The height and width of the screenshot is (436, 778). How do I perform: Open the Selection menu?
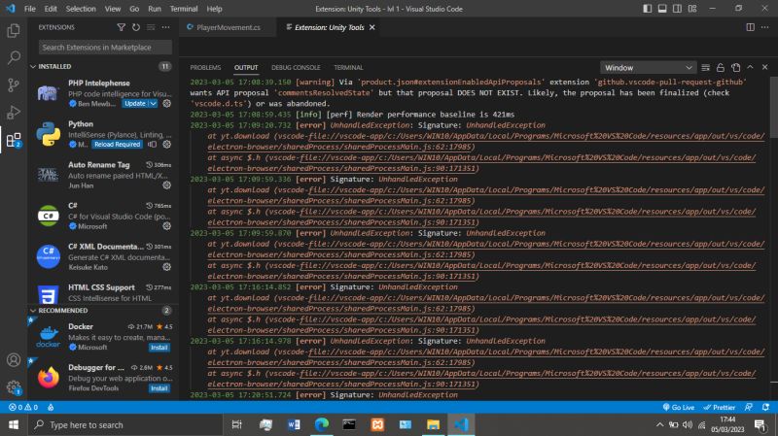point(81,9)
